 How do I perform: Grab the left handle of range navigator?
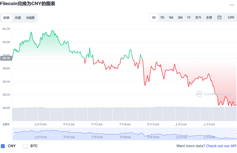(x=12, y=134)
